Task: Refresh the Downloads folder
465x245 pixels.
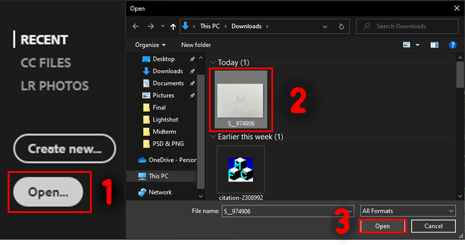Action: pyautogui.click(x=342, y=26)
